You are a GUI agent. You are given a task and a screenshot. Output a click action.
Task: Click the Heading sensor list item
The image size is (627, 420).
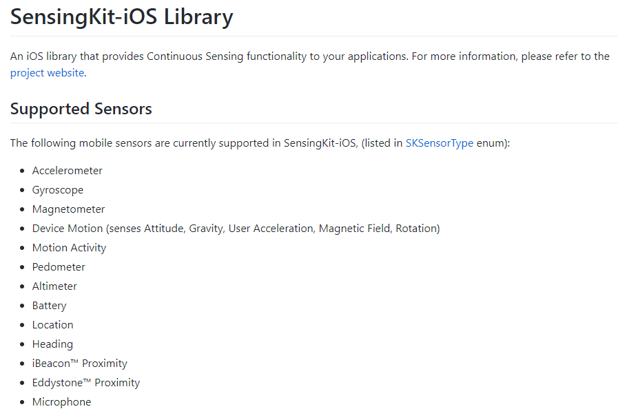tap(52, 344)
